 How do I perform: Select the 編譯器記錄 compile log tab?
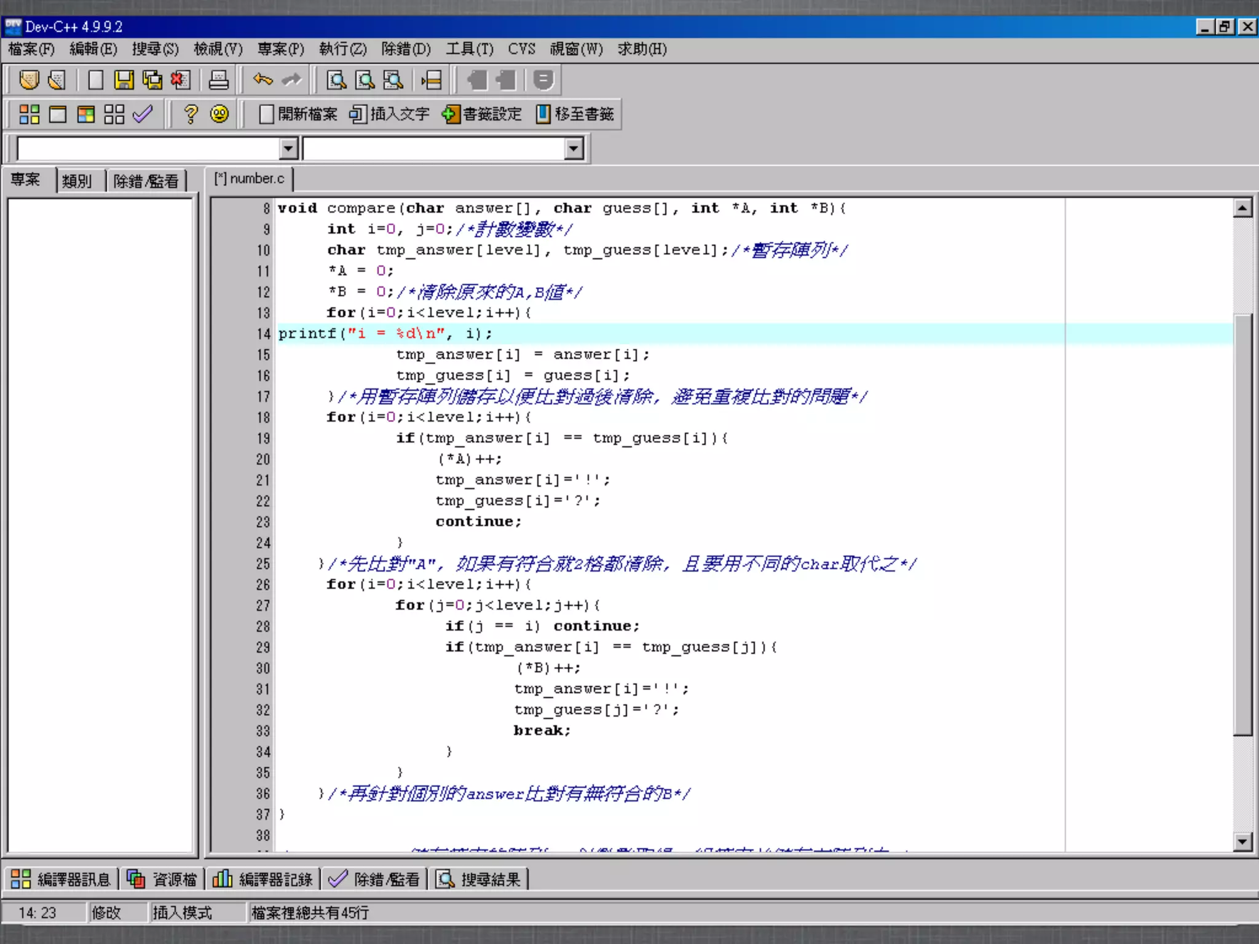[x=263, y=879]
